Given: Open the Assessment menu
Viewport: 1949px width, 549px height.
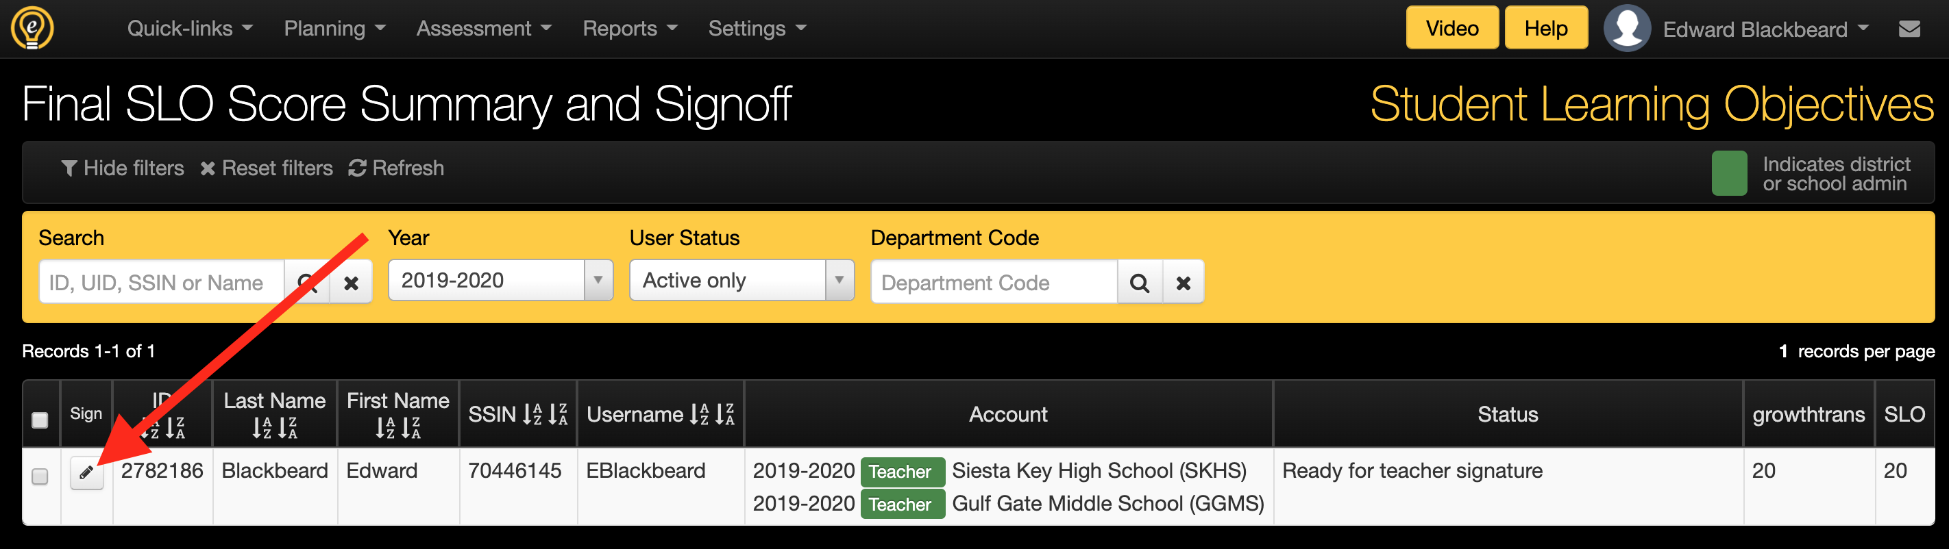Looking at the screenshot, I should point(483,29).
